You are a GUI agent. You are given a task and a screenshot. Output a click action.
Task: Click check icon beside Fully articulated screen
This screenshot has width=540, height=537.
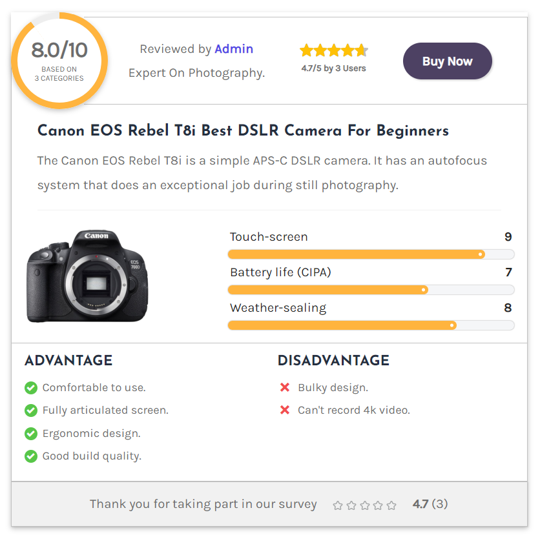(30, 410)
